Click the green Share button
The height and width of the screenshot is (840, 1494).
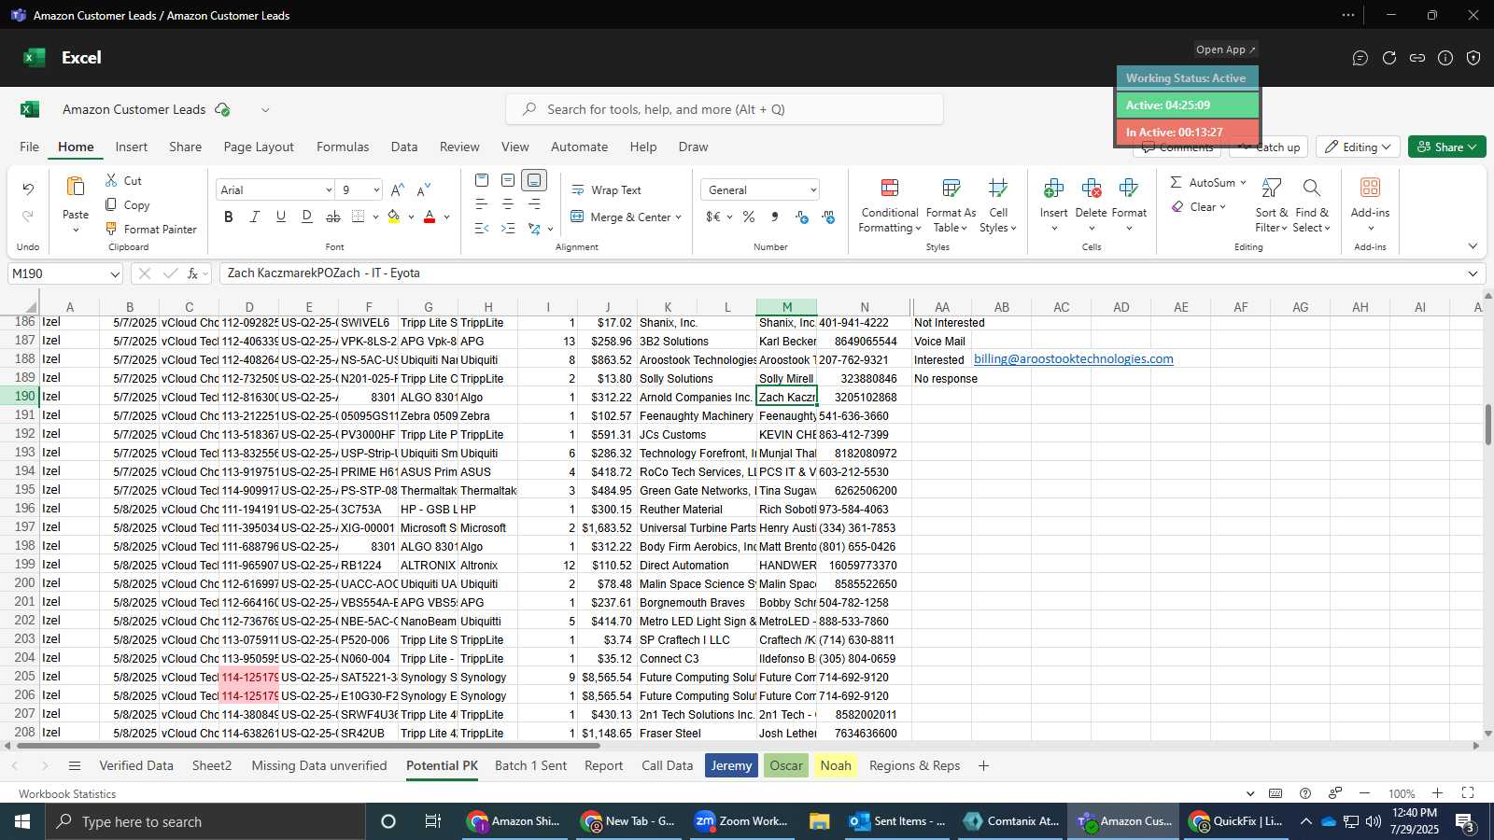click(1446, 147)
